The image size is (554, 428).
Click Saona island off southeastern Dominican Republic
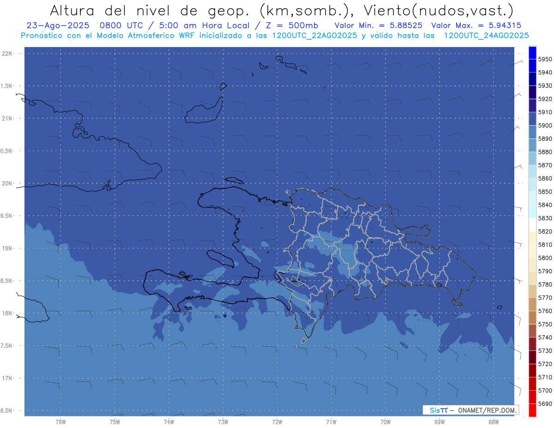pos(457,303)
